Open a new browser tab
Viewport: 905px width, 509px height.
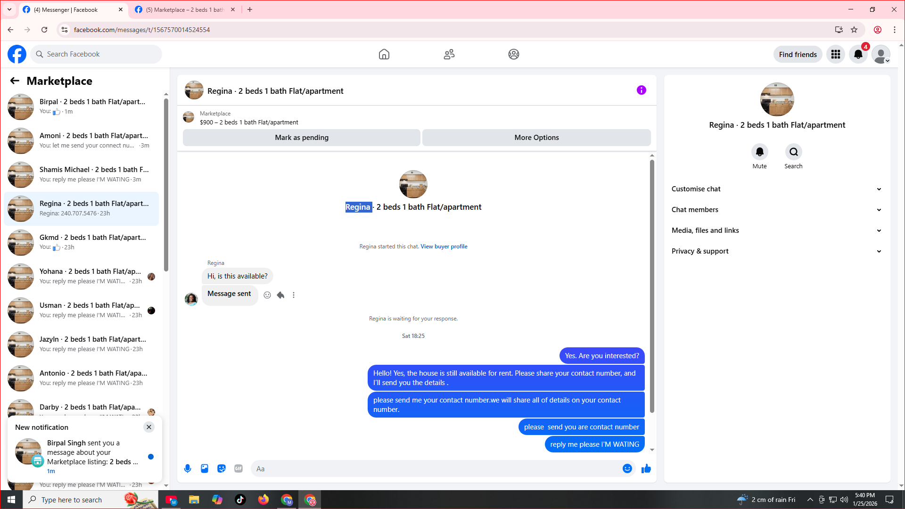[x=250, y=9]
